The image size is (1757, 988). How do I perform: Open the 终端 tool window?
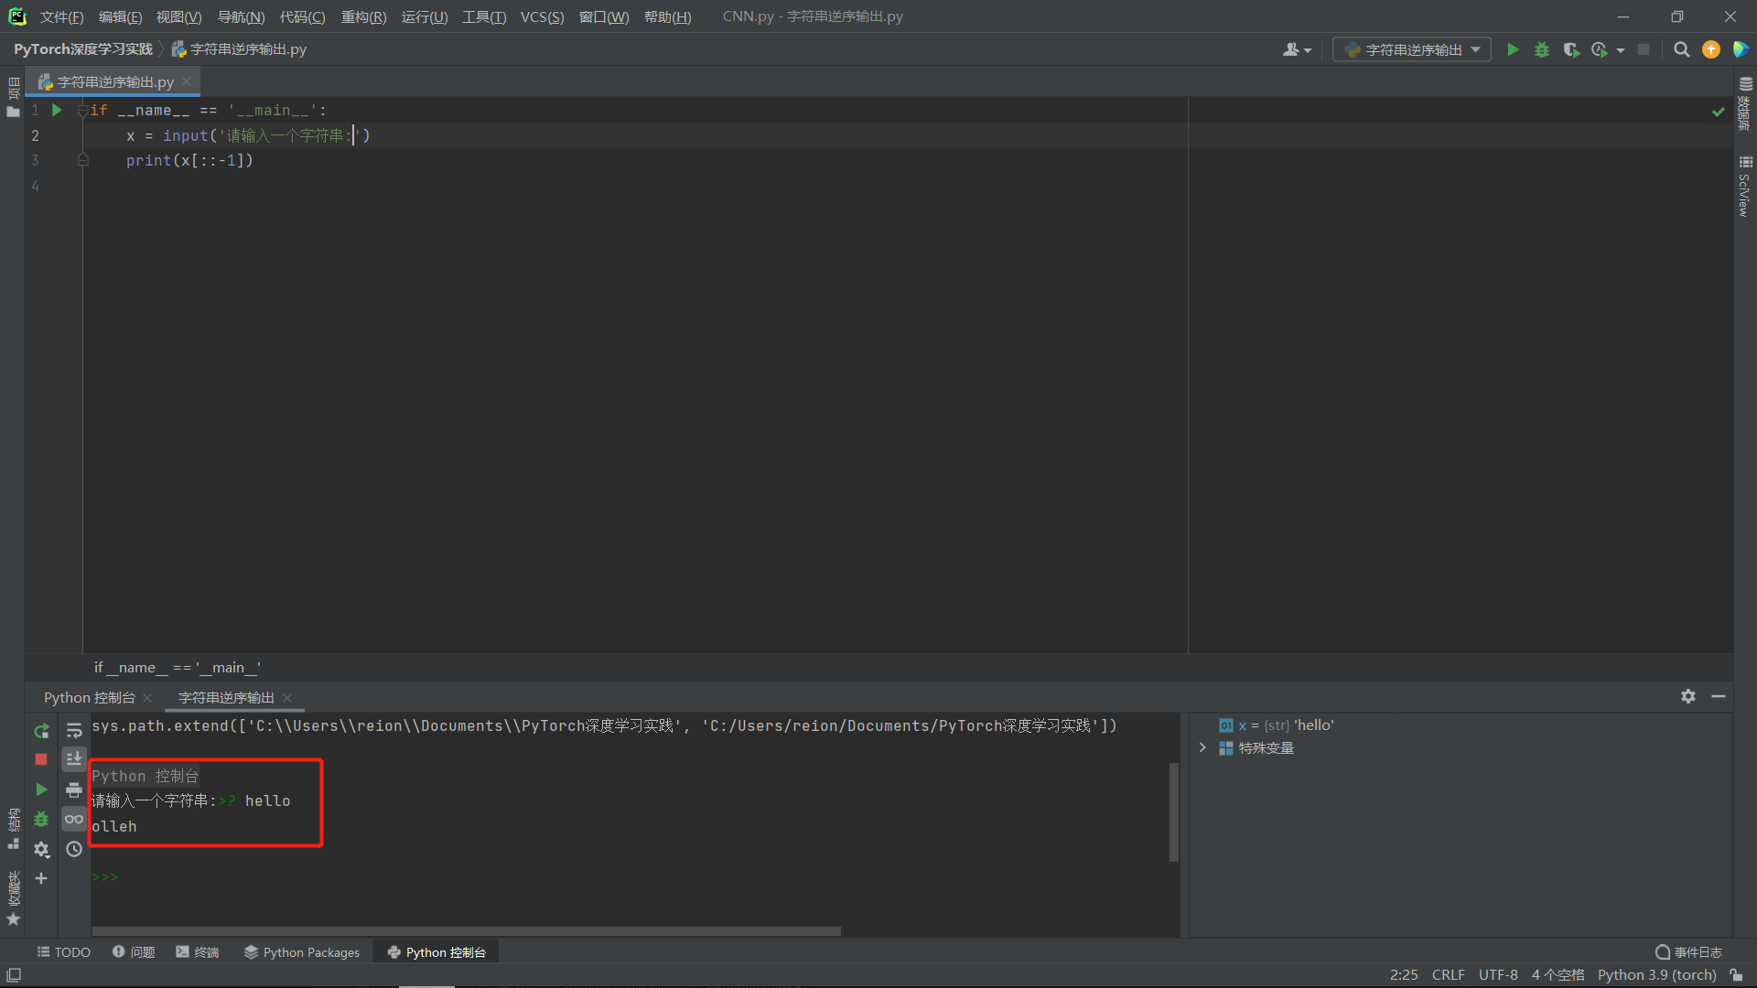tap(198, 952)
